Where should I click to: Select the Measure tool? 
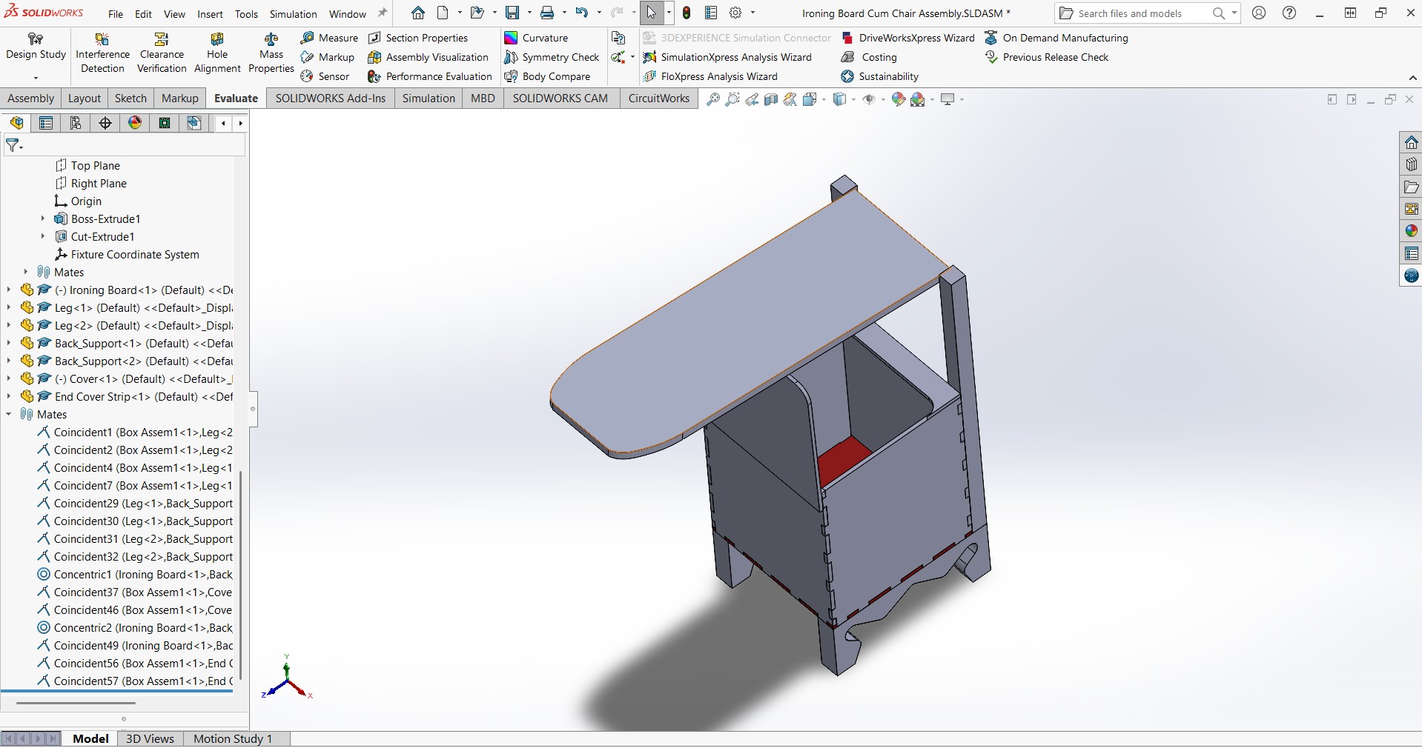(329, 38)
